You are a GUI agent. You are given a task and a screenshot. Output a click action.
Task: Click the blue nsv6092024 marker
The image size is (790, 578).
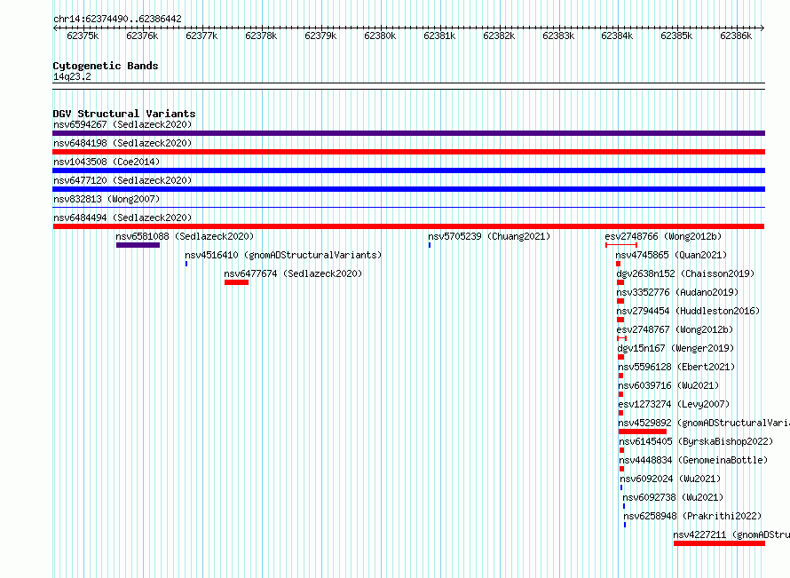click(621, 487)
